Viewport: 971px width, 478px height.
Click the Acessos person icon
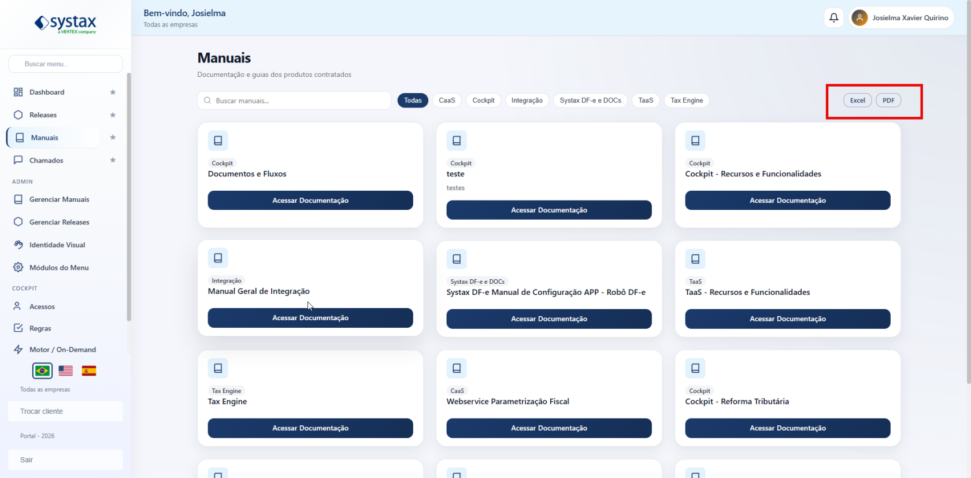[x=17, y=306]
